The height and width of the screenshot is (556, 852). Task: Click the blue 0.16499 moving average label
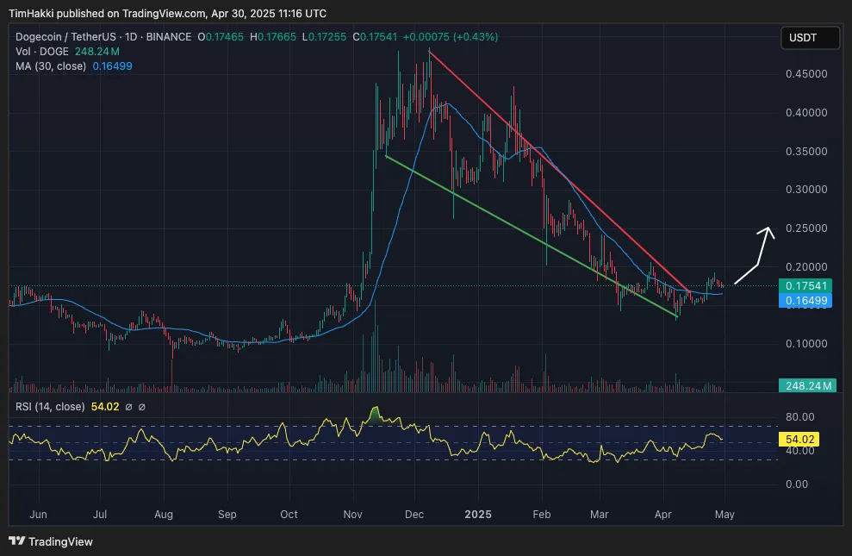pyautogui.click(x=806, y=299)
